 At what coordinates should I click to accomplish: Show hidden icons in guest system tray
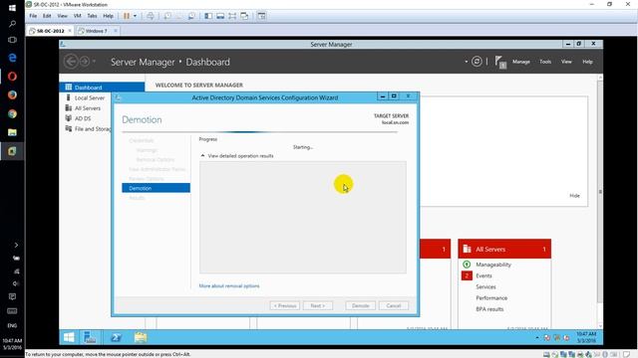(x=537, y=338)
